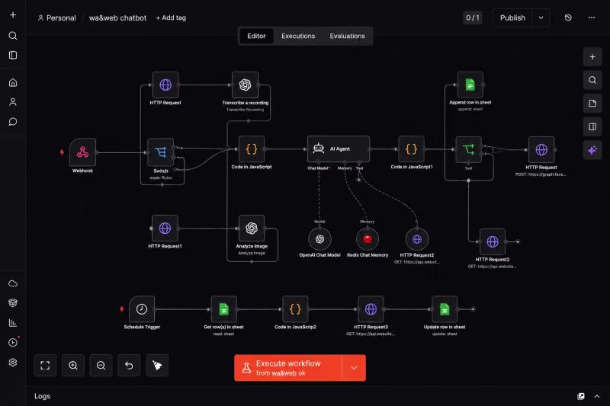
Task: Open the Redis Chat Memory node
Action: pyautogui.click(x=368, y=239)
